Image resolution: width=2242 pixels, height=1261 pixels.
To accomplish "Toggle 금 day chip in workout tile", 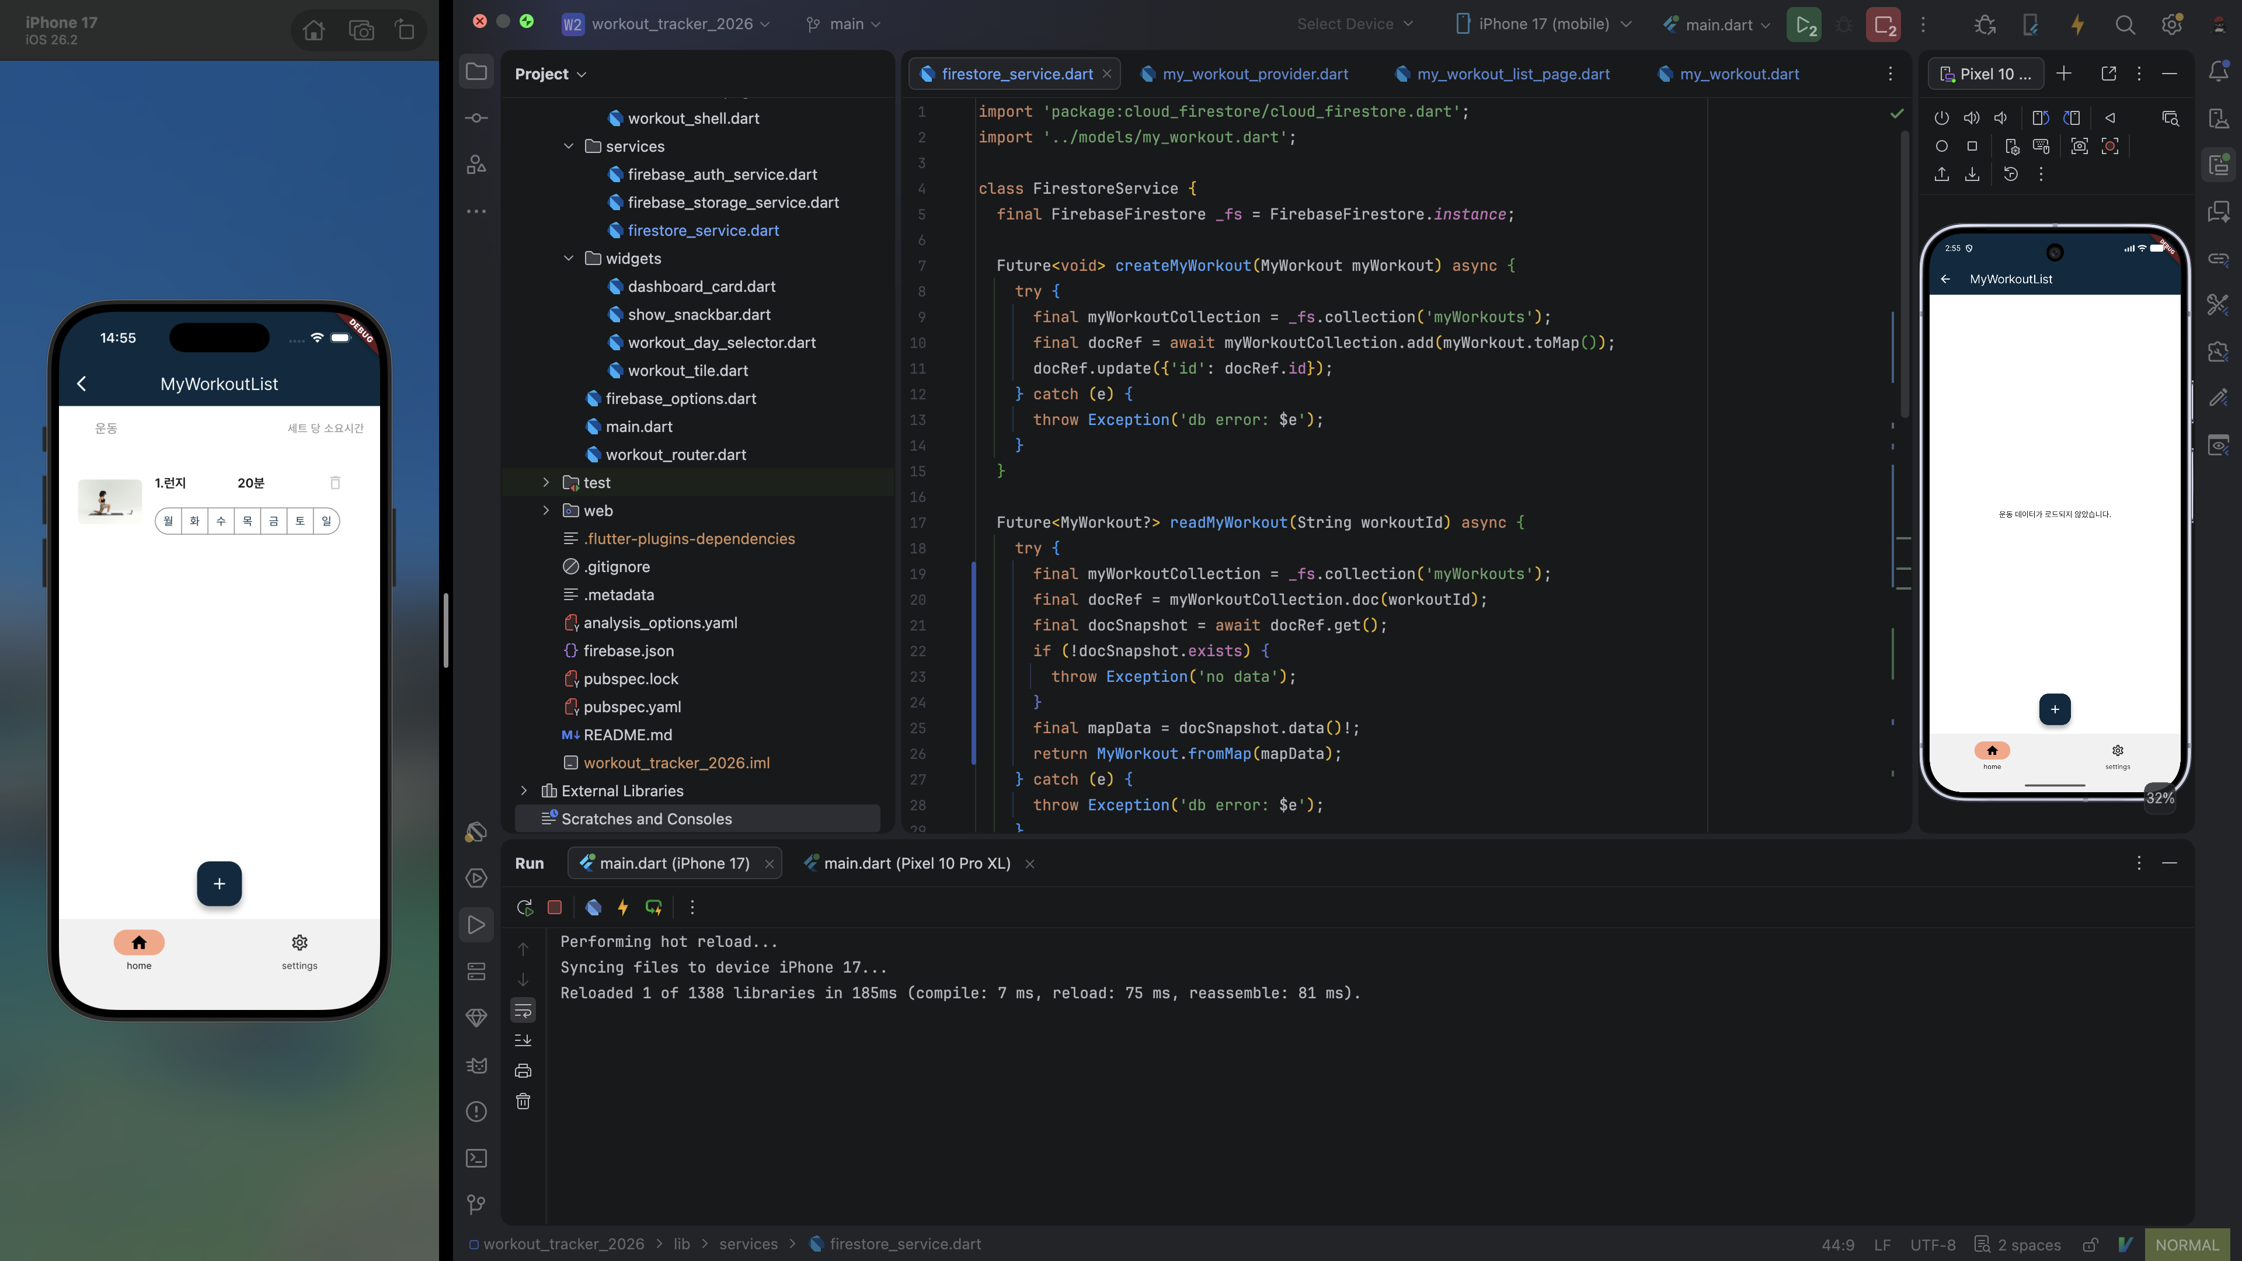I will [273, 521].
